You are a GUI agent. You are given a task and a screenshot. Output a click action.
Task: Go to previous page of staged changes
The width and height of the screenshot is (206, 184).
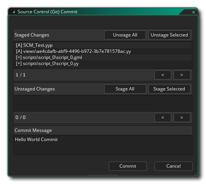(163, 75)
